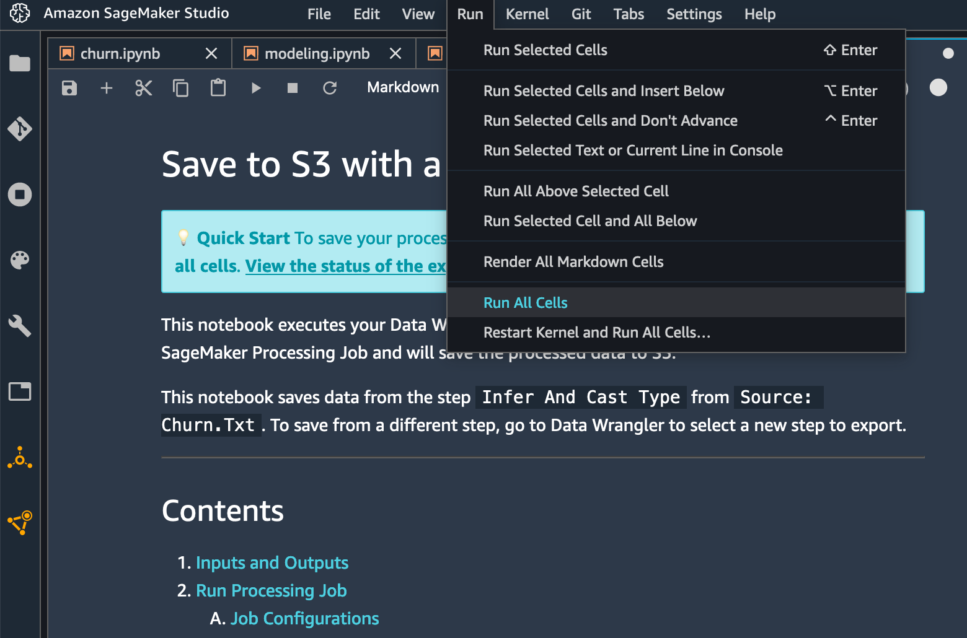Open the Tabs menu
This screenshot has height=638, width=967.
click(x=629, y=14)
